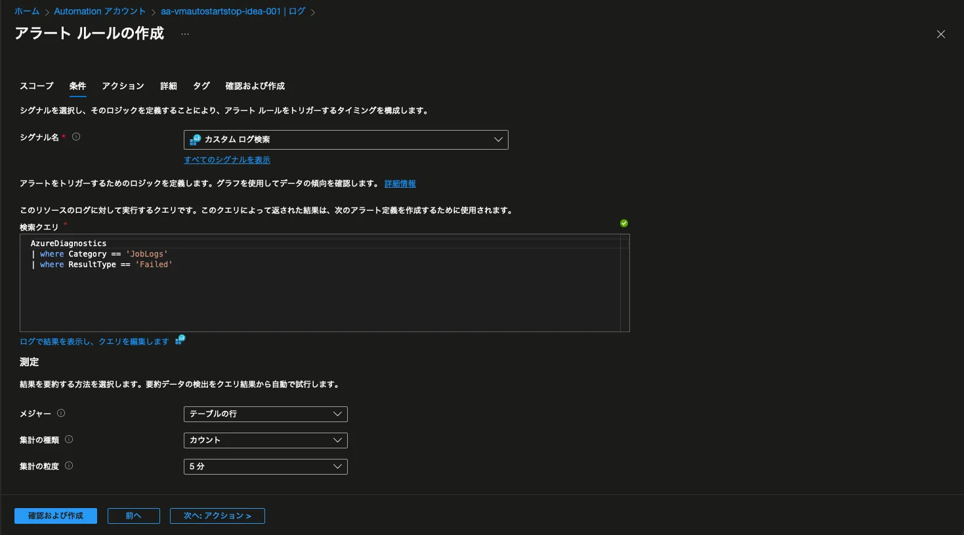
Task: Click the info icon beside 集計の種類
Action: click(69, 439)
